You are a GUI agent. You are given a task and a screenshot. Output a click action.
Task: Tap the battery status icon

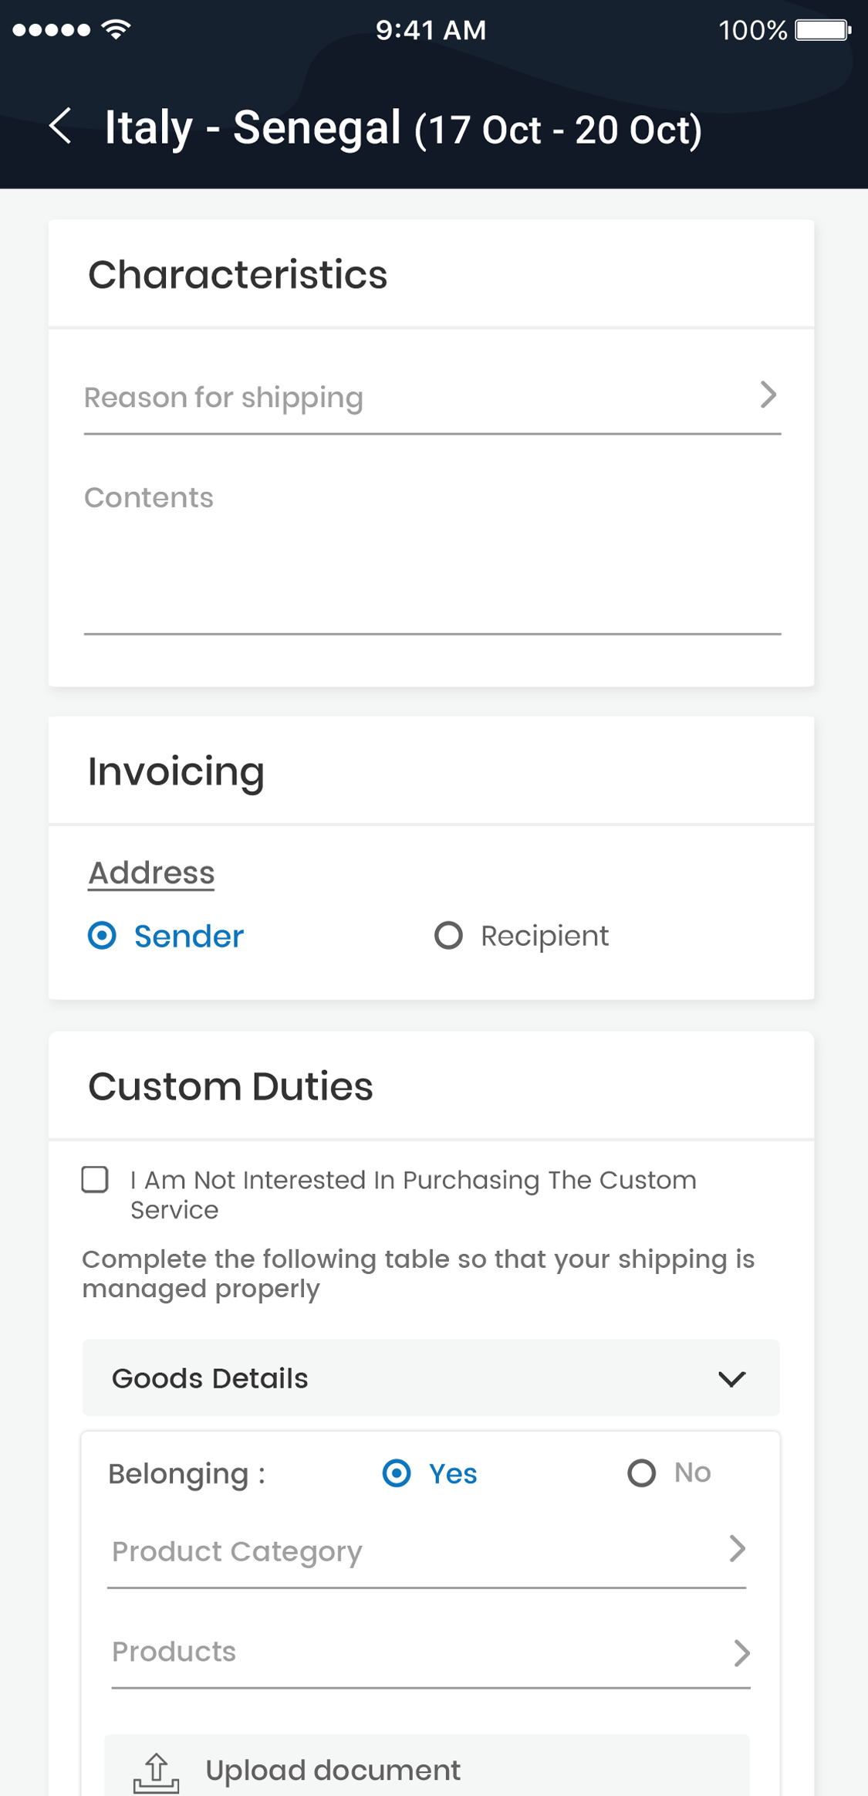822,30
